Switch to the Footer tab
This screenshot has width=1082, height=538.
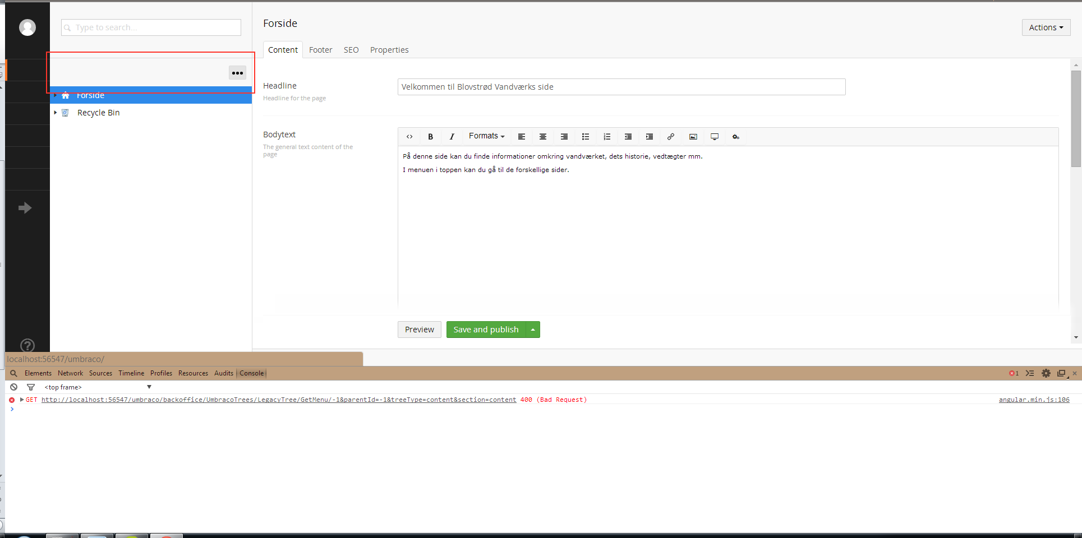tap(321, 50)
